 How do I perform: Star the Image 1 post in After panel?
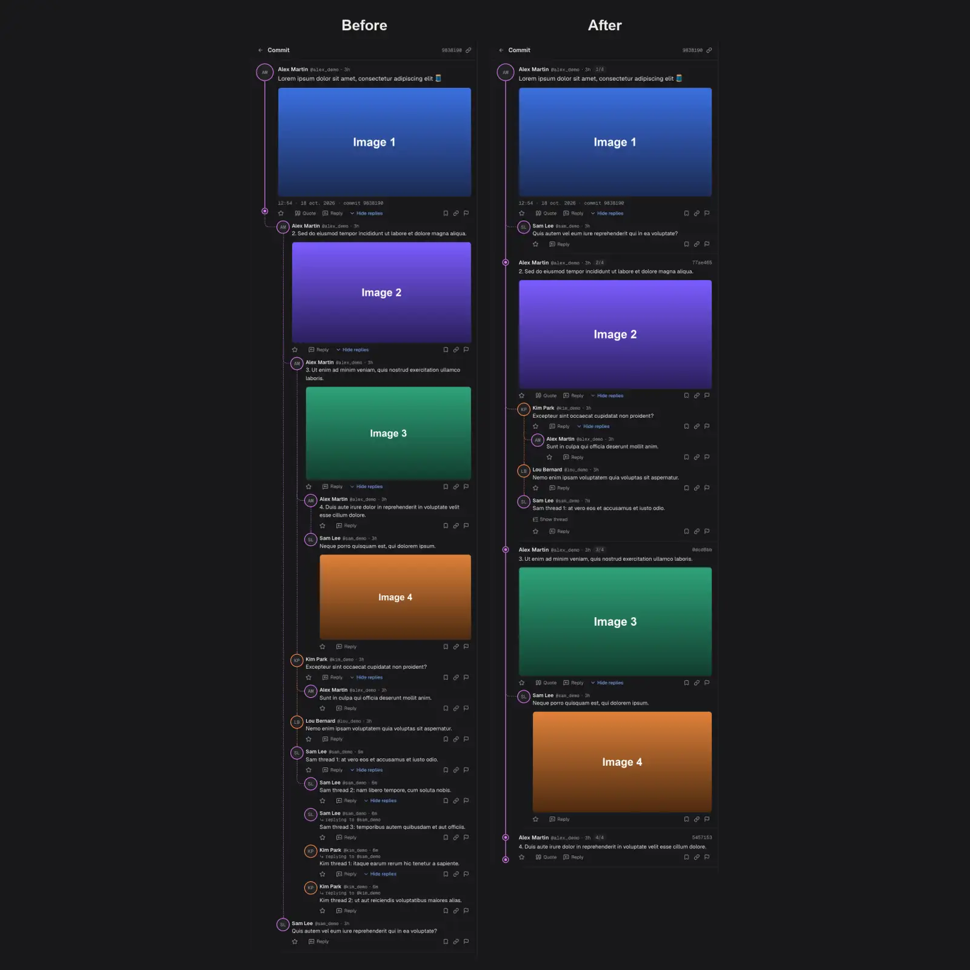point(522,213)
